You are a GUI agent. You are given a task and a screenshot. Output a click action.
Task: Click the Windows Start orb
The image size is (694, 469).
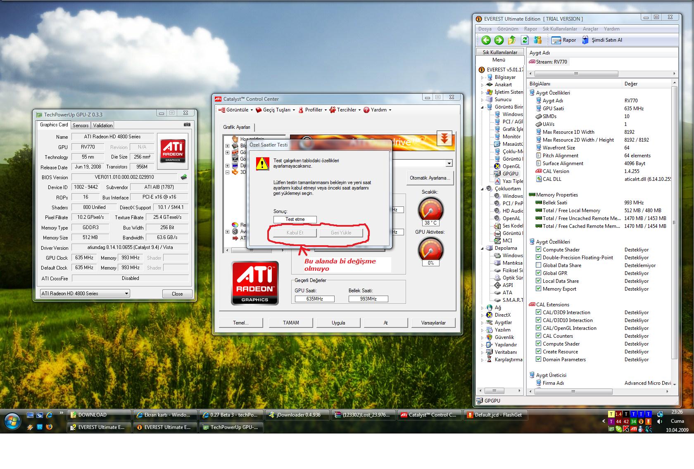click(x=12, y=422)
